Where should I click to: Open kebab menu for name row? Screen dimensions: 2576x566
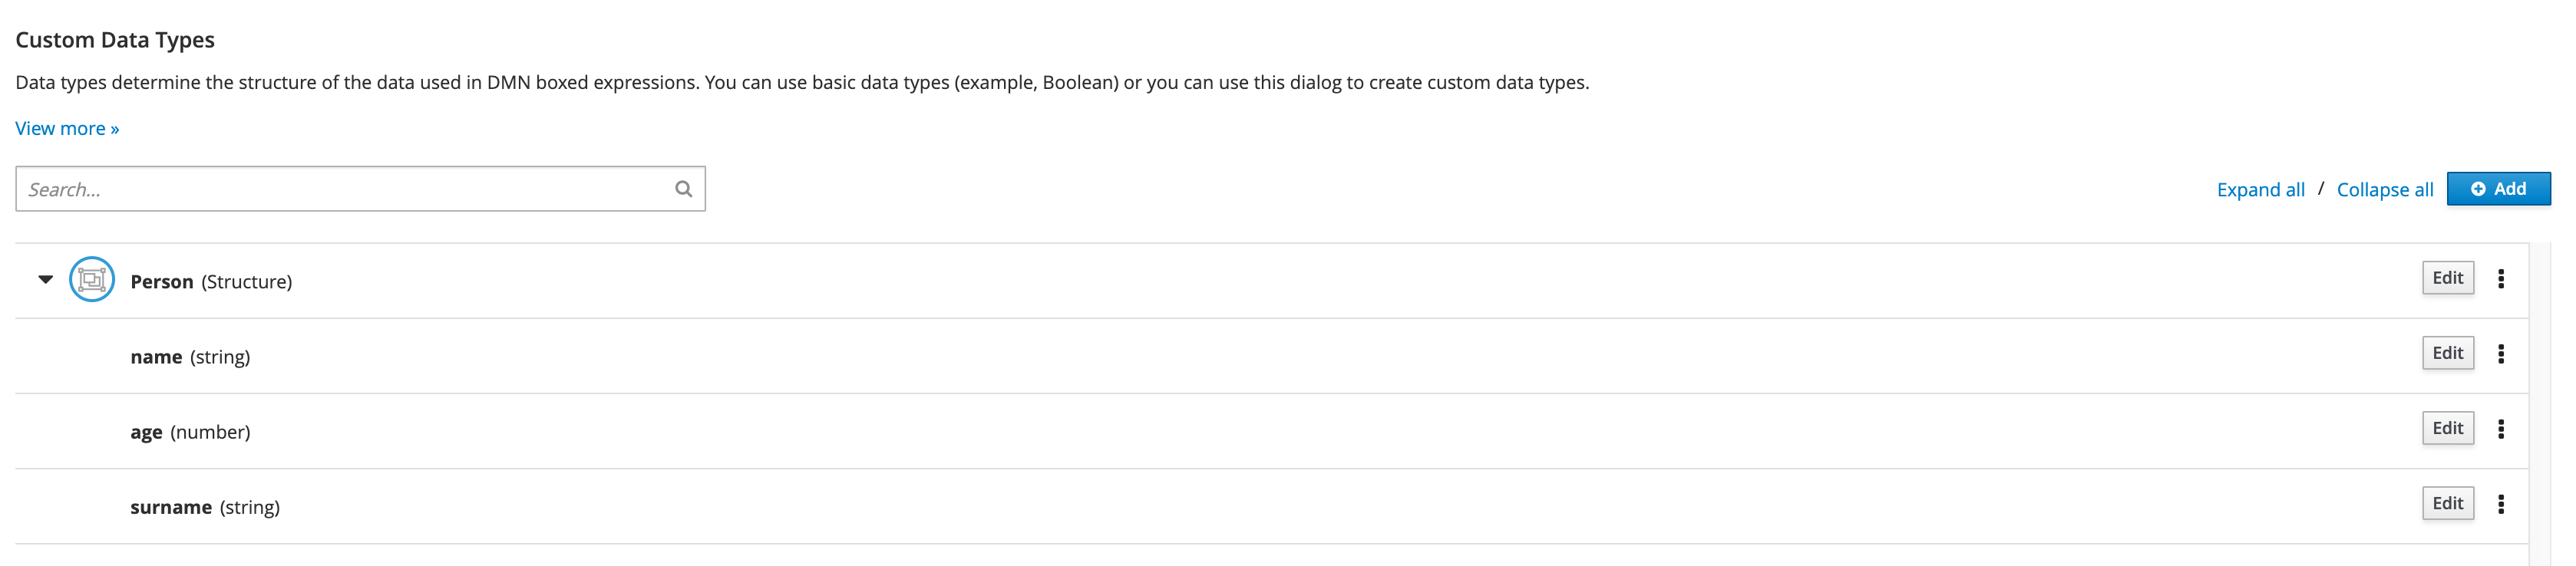click(2500, 354)
